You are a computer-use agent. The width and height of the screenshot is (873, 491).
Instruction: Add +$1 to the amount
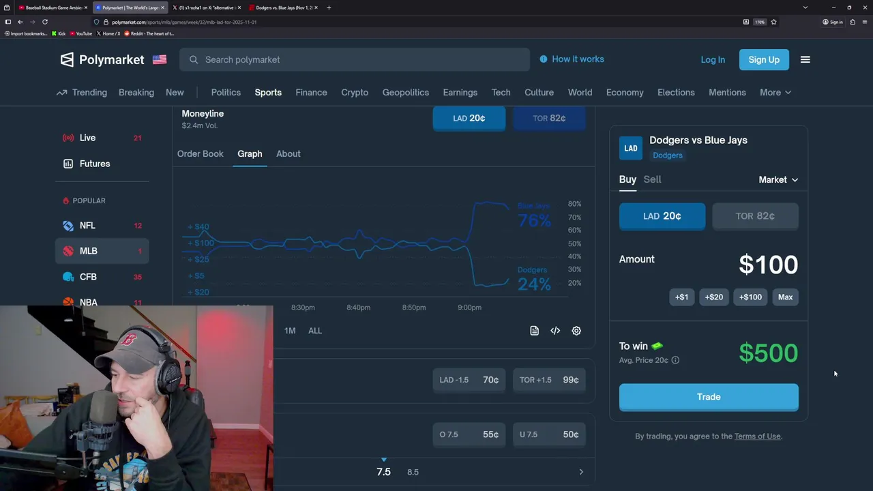(682, 297)
